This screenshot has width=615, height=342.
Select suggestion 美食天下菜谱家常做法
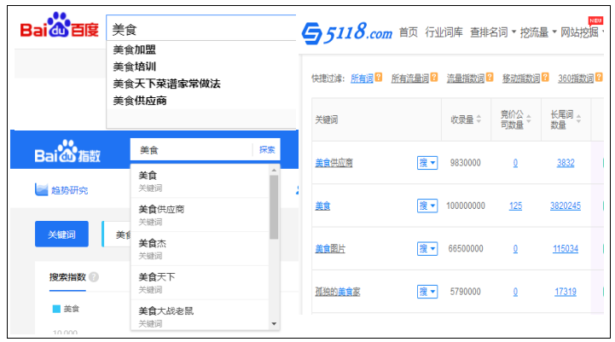(x=166, y=84)
